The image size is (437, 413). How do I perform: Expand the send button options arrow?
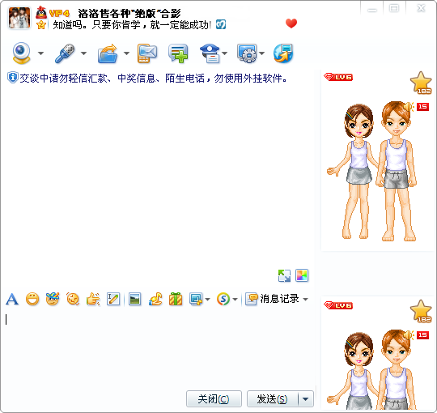point(306,398)
